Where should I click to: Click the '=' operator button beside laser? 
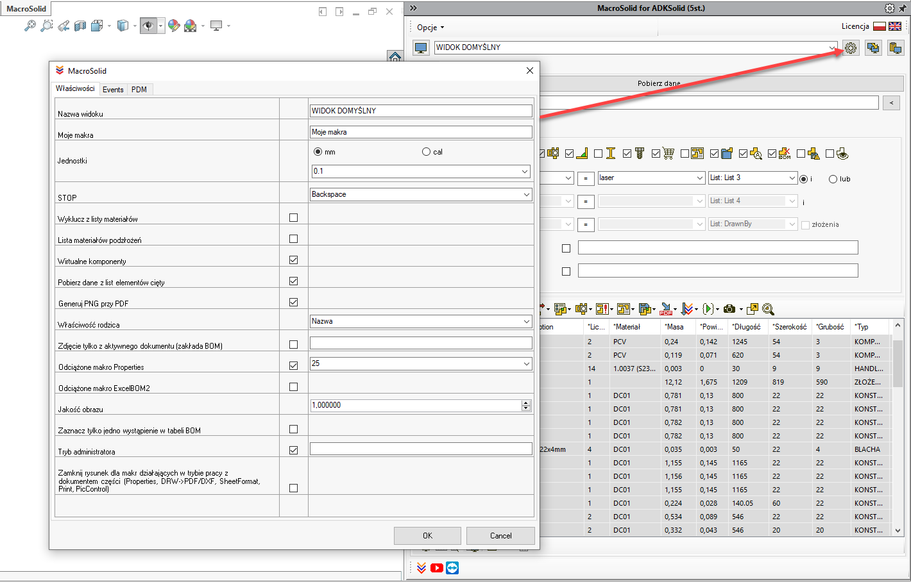[585, 178]
